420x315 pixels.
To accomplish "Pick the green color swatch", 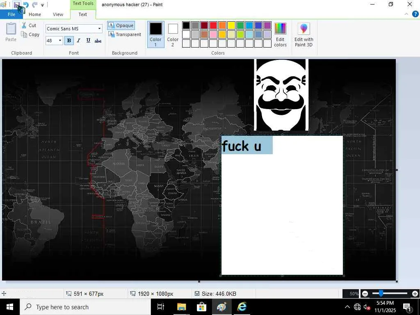I will coord(240,25).
